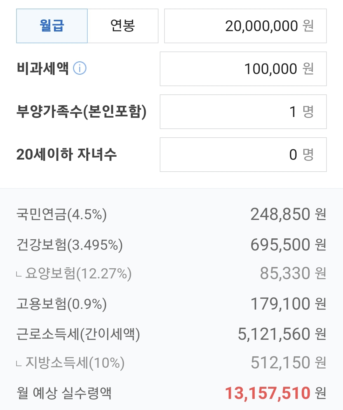Click the 부양가족수(본인포함) label
This screenshot has height=410, width=343.
[x=81, y=112]
